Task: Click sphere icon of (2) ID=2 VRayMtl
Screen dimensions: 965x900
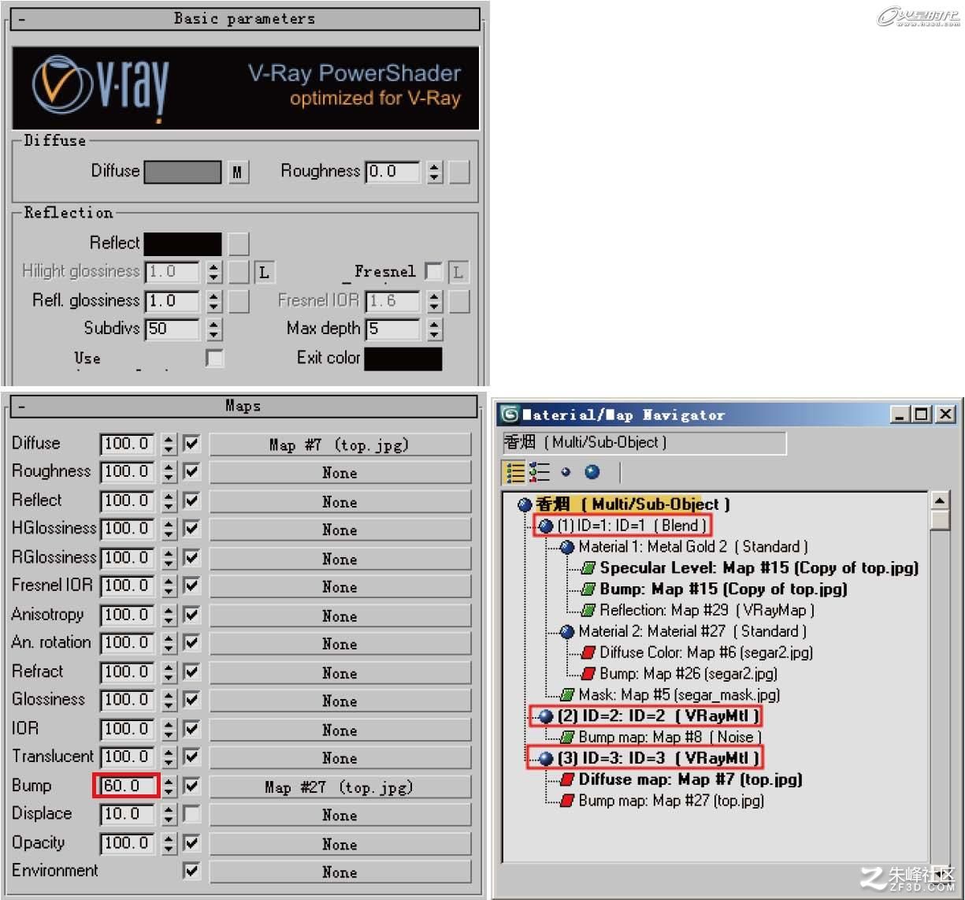Action: pyautogui.click(x=546, y=716)
